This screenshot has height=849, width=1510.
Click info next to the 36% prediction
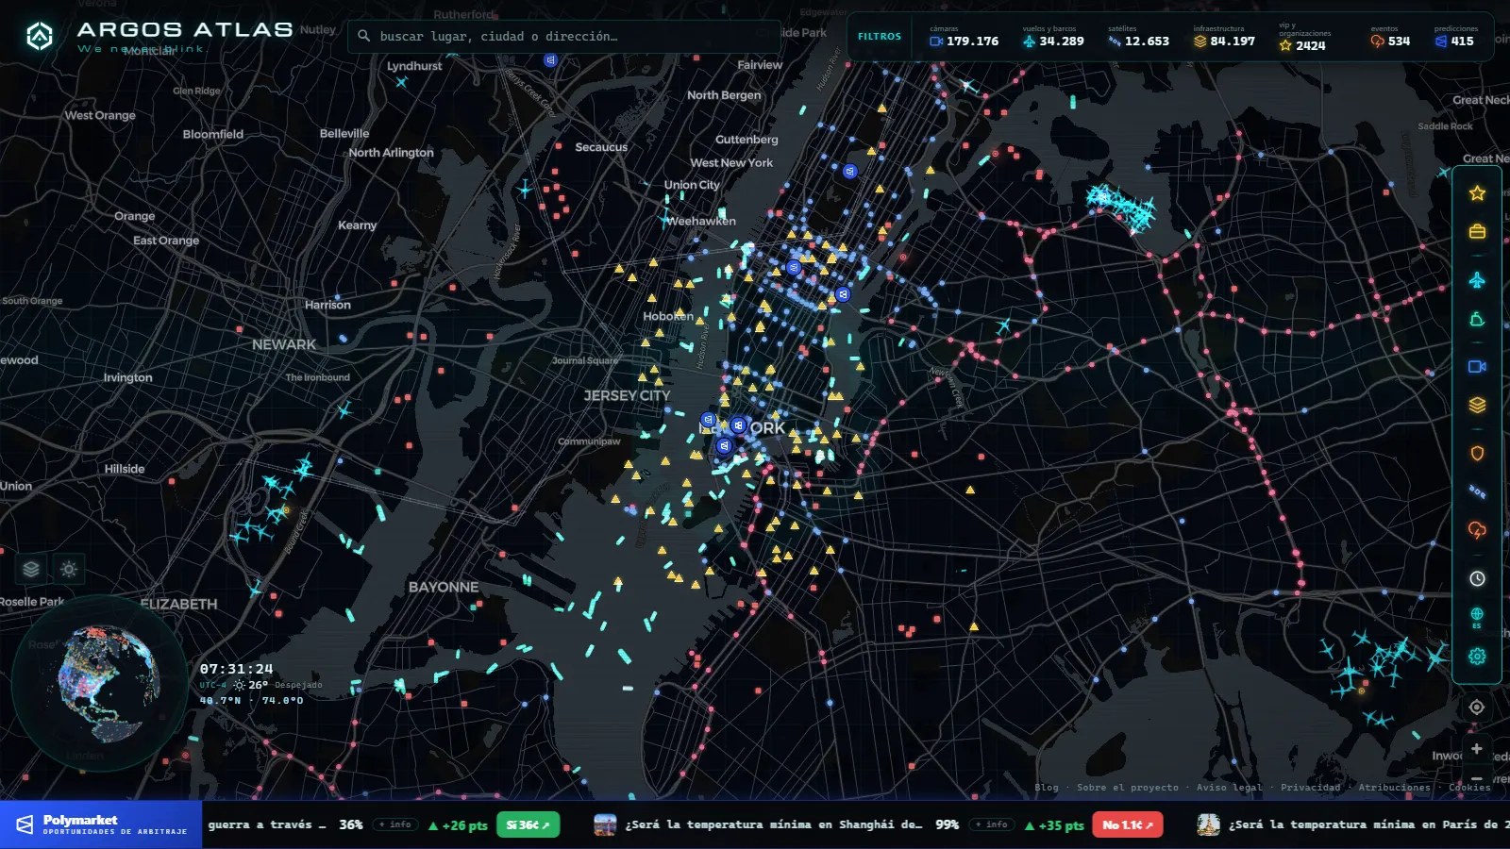pos(395,824)
